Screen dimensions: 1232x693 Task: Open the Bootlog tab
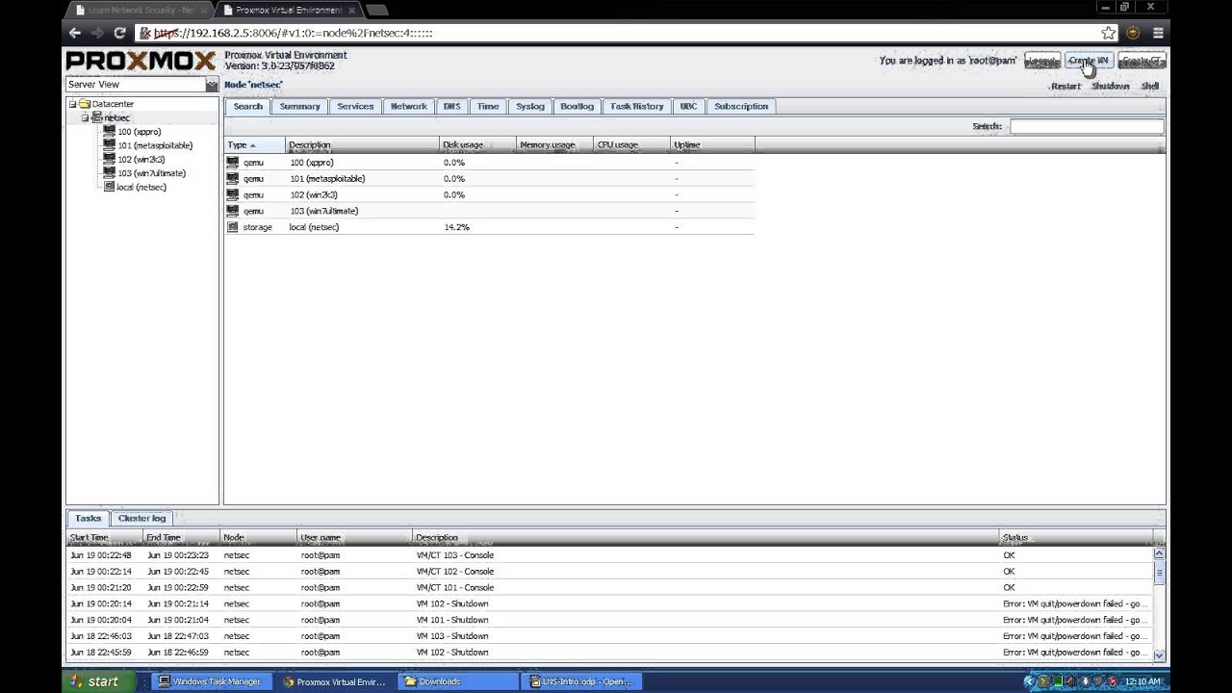coord(577,107)
